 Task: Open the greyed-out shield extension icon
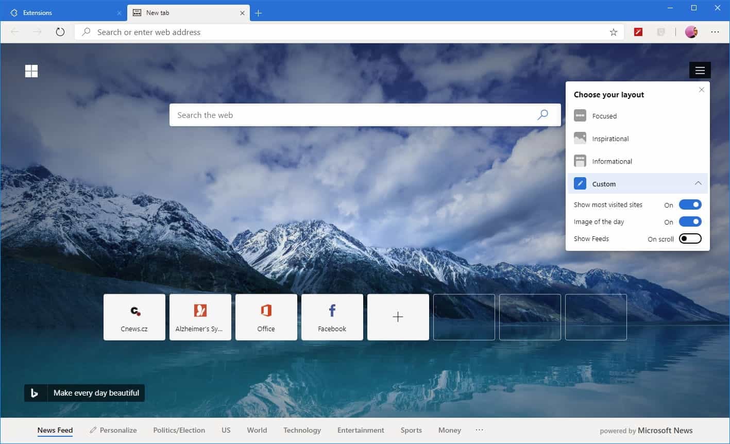click(x=661, y=32)
